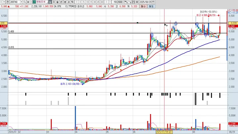Choose the 45 interval button

point(99,2)
